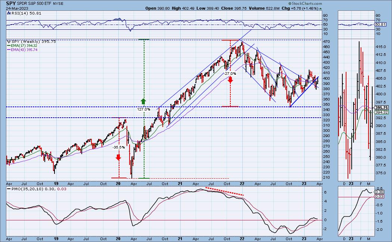
Task: Click the 400.0 axis label in side panel
Action: [381, 94]
